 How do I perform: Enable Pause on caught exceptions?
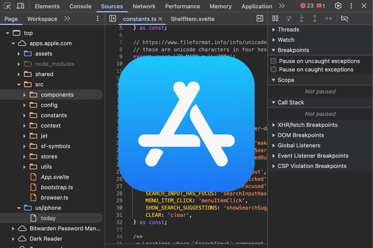pyautogui.click(x=274, y=69)
